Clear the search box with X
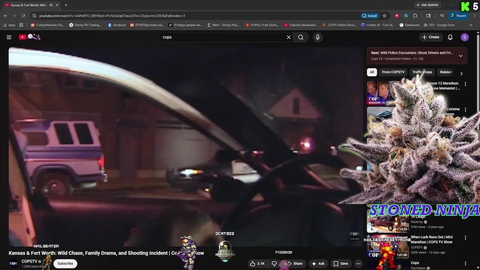The width and height of the screenshot is (480, 270). (289, 37)
